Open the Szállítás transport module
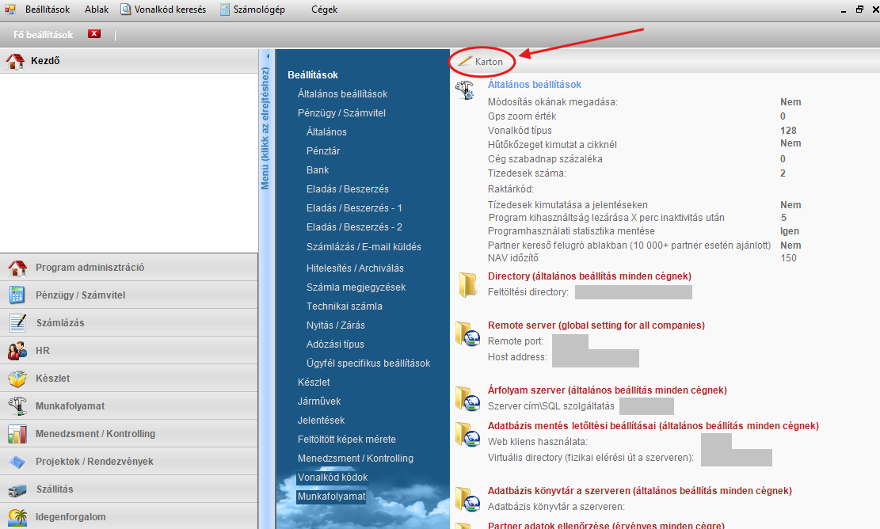Viewport: 880px width, 529px height. click(54, 489)
